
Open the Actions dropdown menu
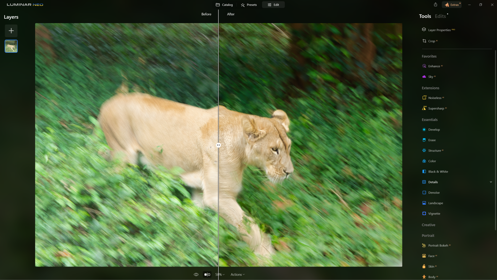click(x=237, y=274)
